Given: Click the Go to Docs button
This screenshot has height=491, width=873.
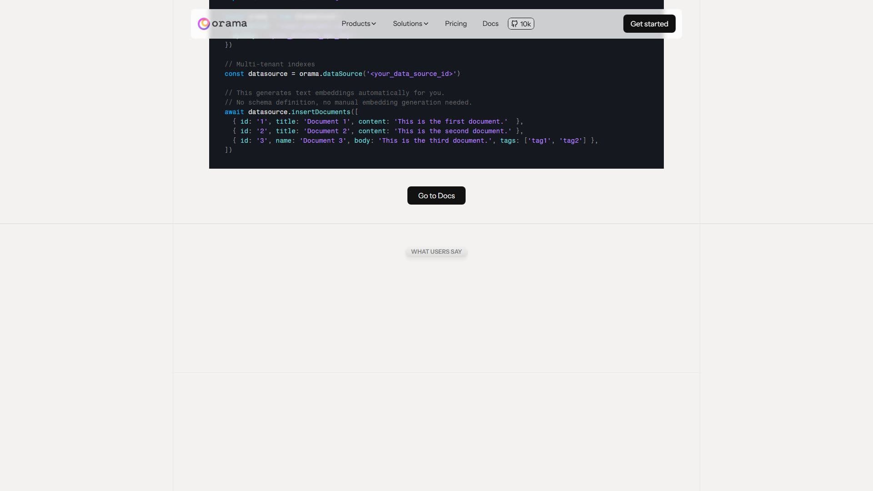Looking at the screenshot, I should click(x=436, y=195).
